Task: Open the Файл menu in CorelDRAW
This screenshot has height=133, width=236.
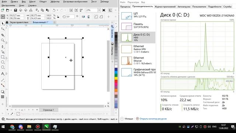Action: pyautogui.click(x=4, y=1)
